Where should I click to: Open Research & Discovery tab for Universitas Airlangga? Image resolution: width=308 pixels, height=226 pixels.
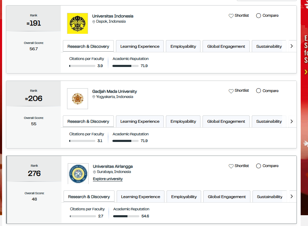click(89, 197)
